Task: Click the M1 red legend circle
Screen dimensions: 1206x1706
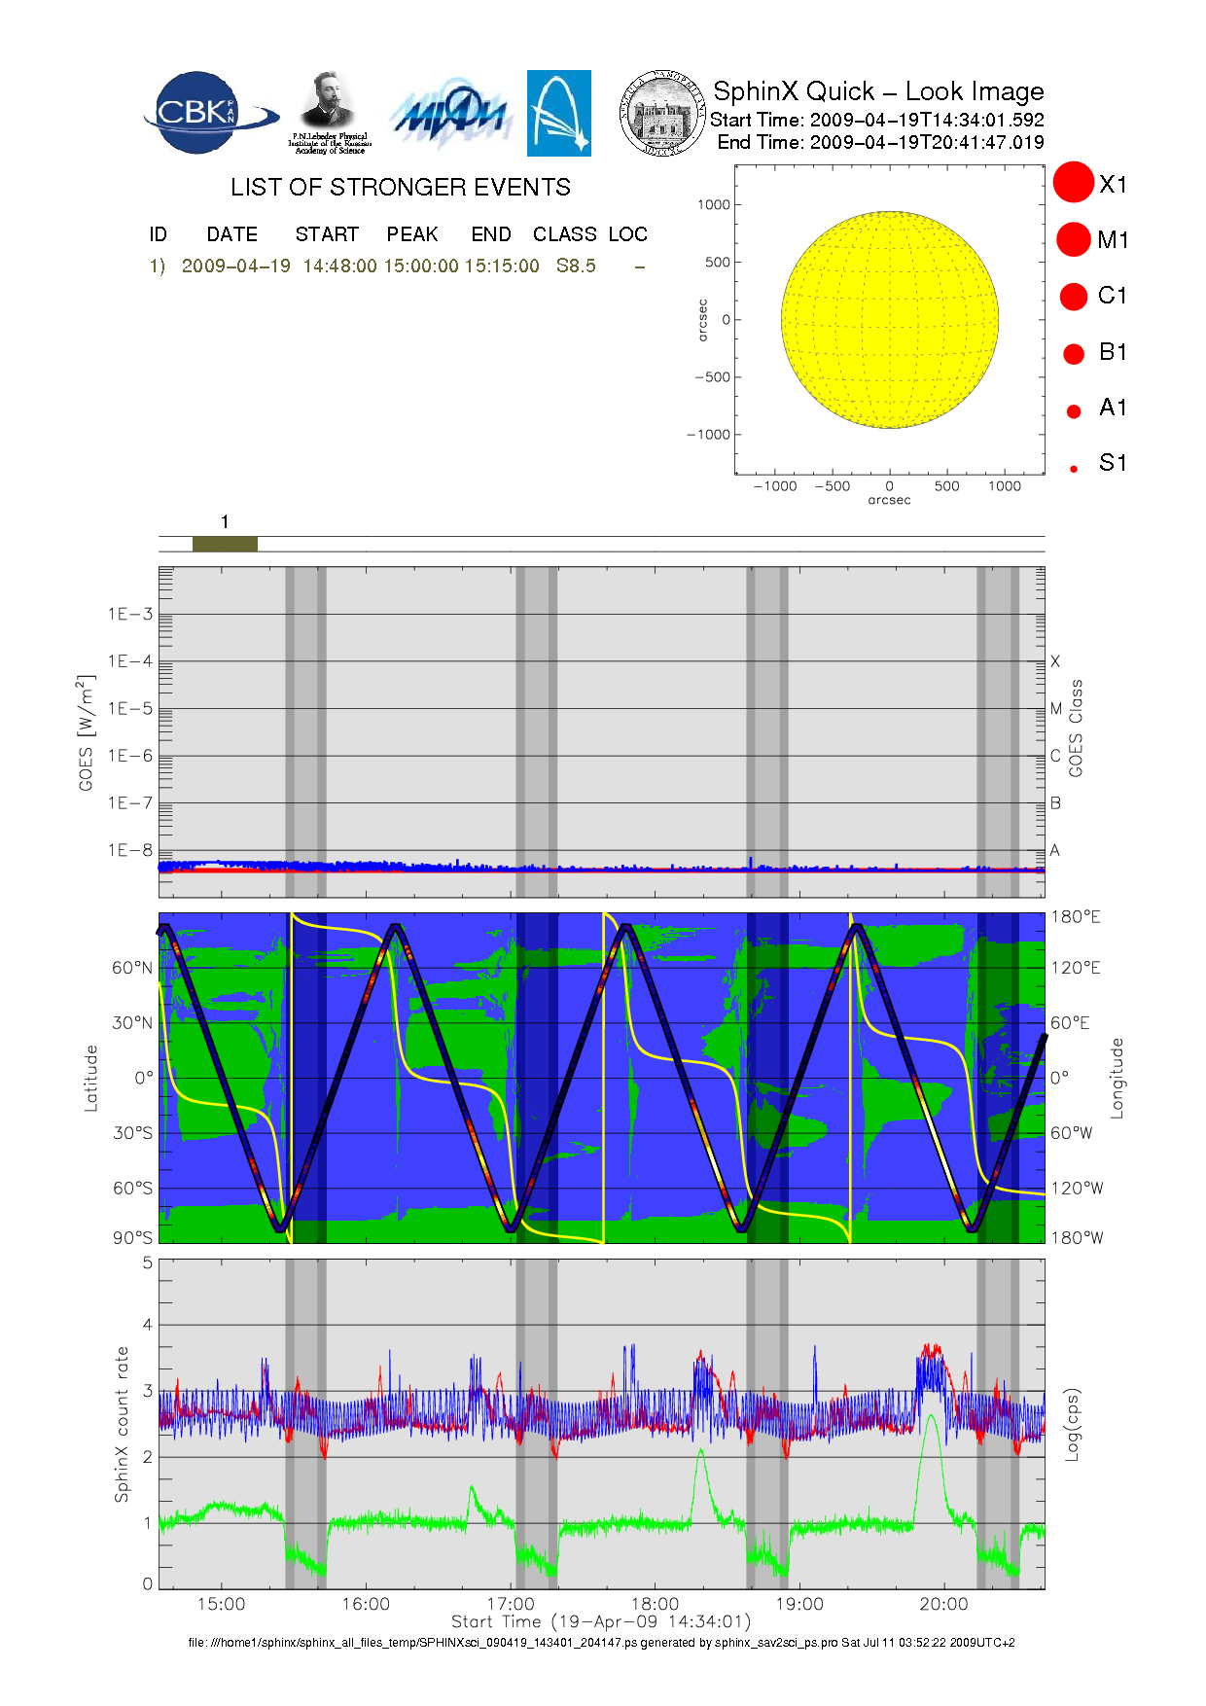Action: (x=1074, y=239)
